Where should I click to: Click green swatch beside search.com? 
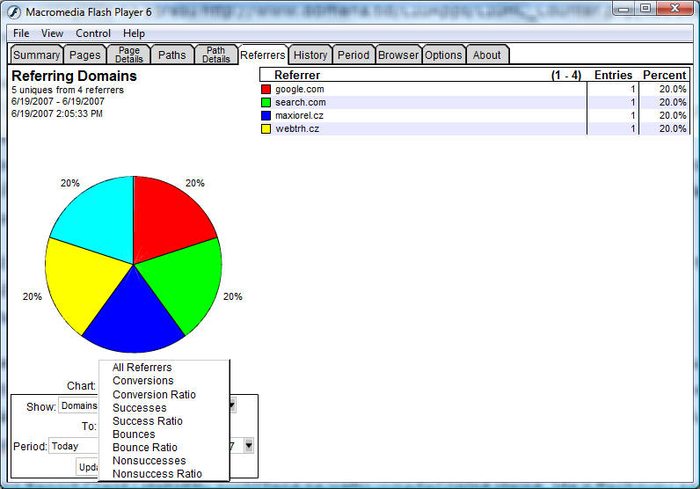coord(266,102)
